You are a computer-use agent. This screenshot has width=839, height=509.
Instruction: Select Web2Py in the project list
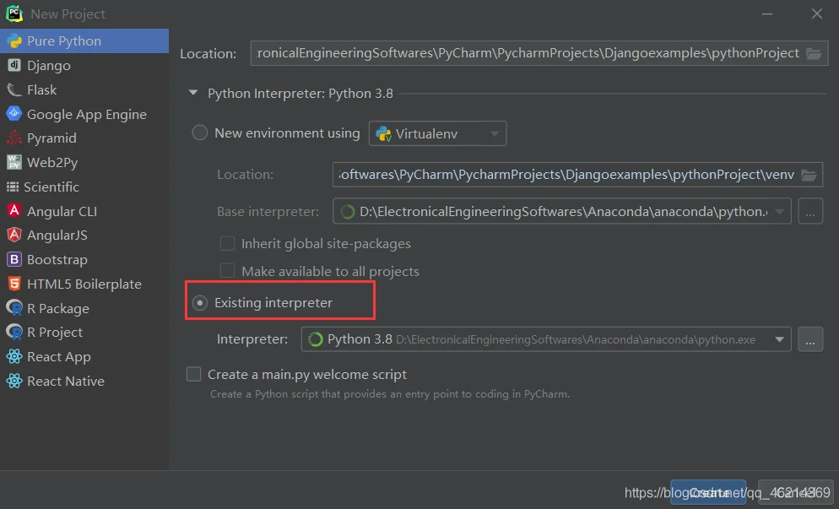[x=84, y=162]
